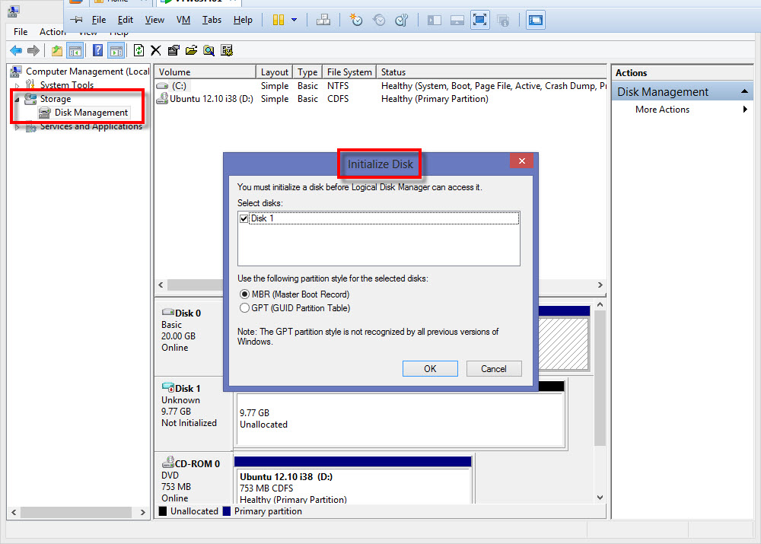Click the yellow suspend VM icon
This screenshot has height=544, width=761.
278,20
